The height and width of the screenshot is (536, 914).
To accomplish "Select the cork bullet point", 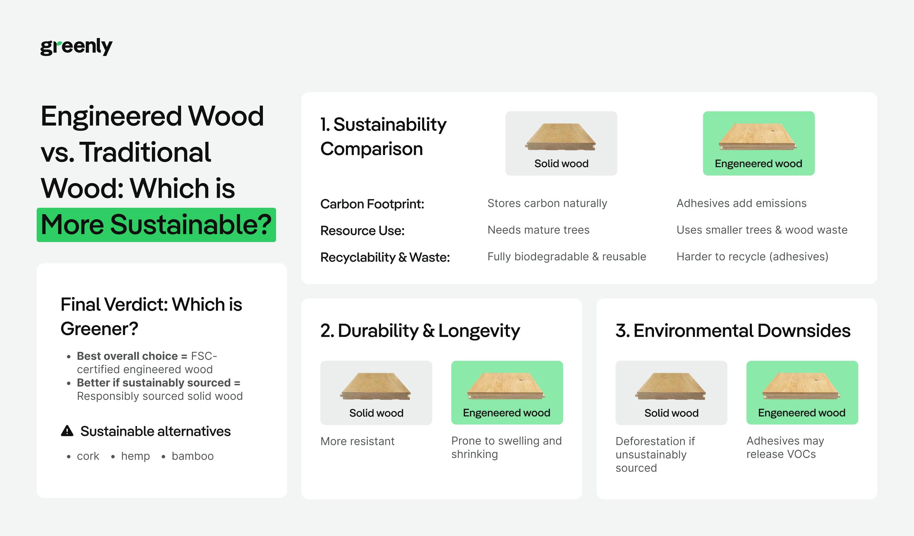I will pyautogui.click(x=87, y=456).
